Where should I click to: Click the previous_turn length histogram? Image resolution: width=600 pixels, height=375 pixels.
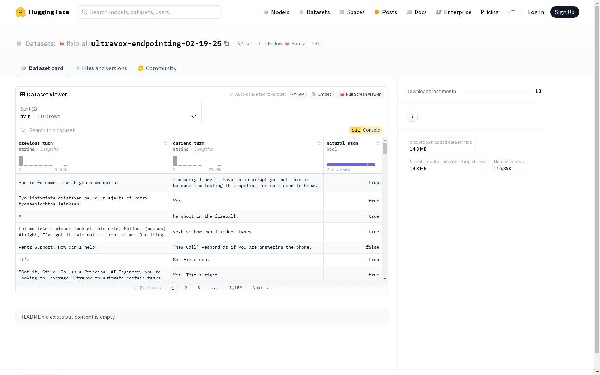[43, 161]
